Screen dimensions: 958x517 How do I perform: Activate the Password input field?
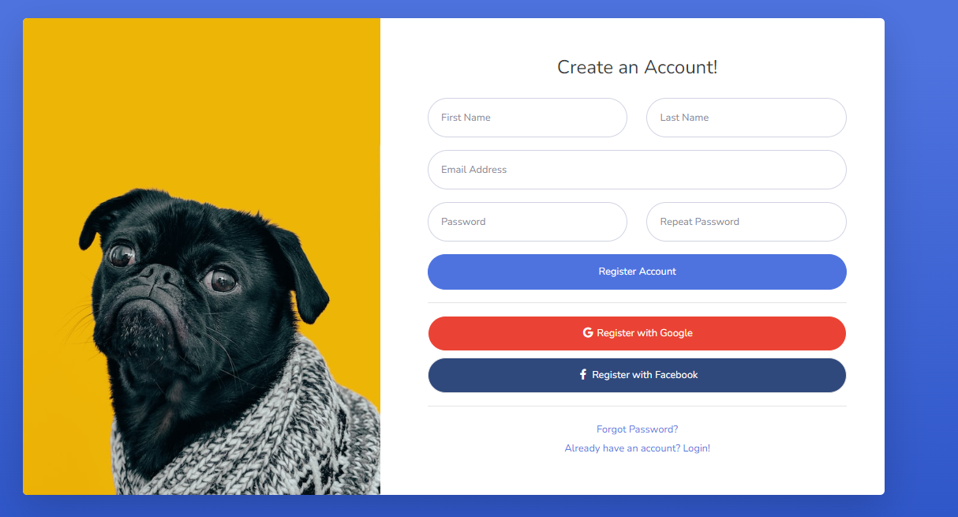pos(527,222)
